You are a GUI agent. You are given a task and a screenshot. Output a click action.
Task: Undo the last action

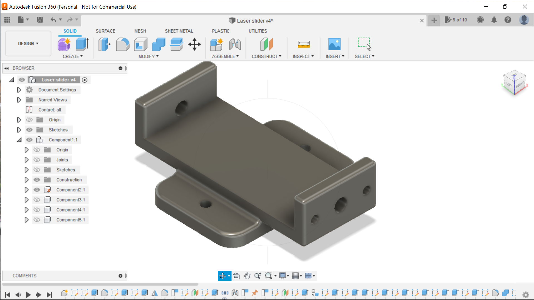(x=53, y=20)
